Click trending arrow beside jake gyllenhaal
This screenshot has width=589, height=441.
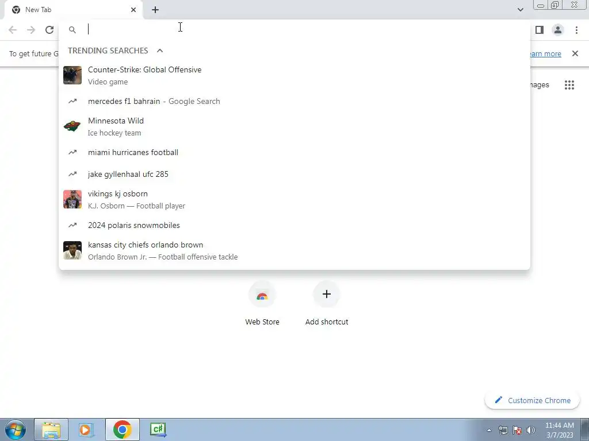72,174
